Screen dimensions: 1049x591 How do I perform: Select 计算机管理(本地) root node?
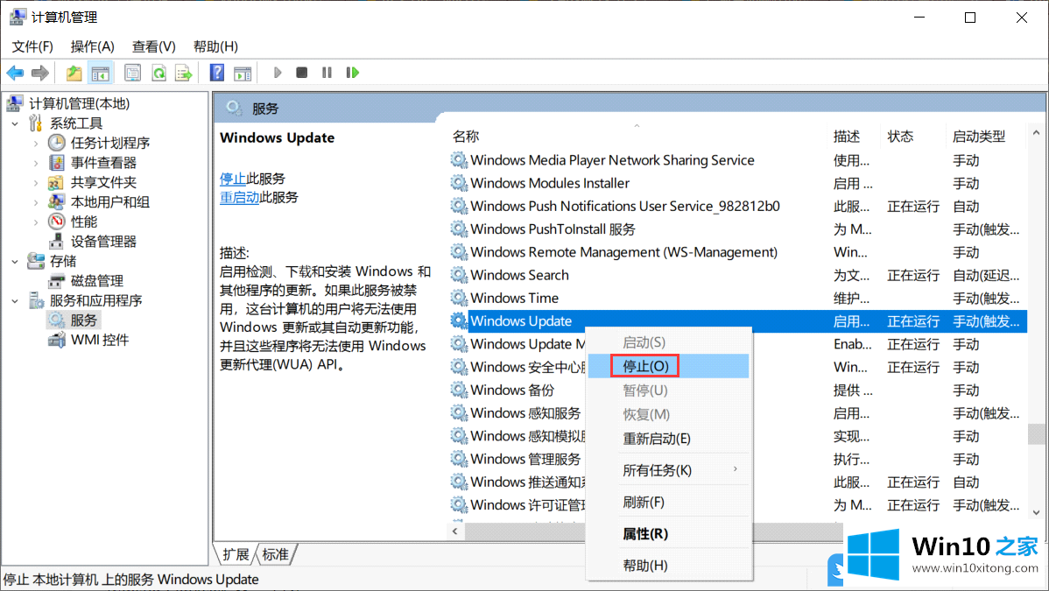[x=79, y=103]
